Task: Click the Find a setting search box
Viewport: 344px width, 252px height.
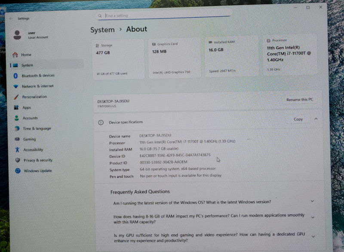Action: [x=163, y=15]
